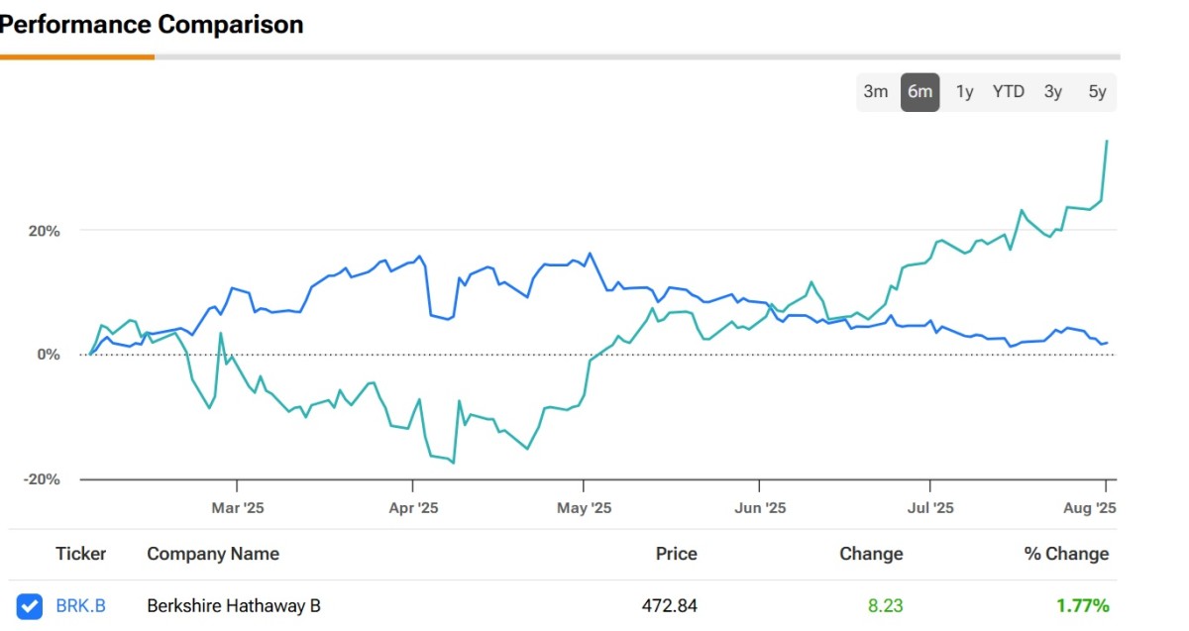Click the Performance Comparison heading

point(152,24)
